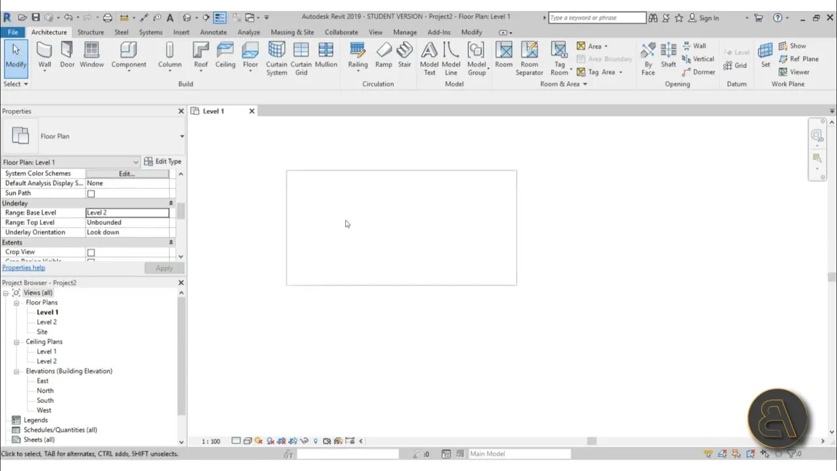
Task: Click the System Color Schemes Edit button
Action: (127, 174)
